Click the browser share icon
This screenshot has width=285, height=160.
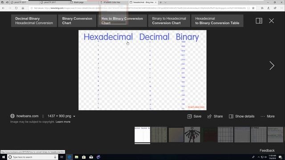point(275,8)
